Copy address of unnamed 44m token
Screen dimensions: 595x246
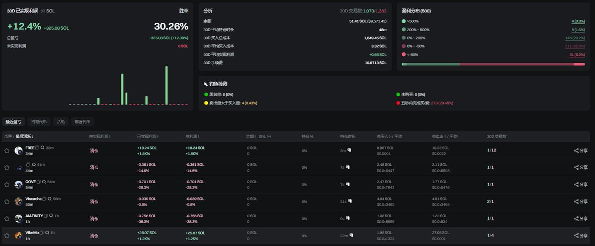click(x=28, y=165)
